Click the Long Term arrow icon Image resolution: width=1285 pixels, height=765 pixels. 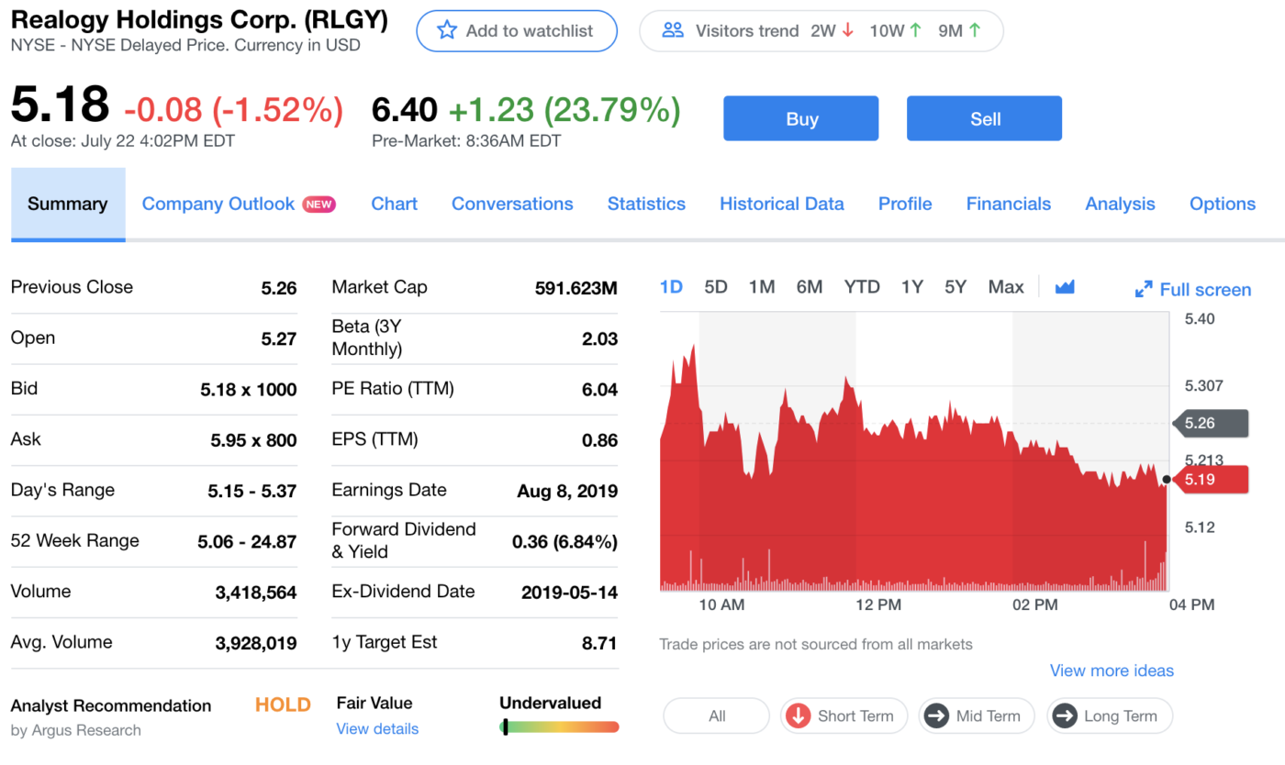click(1065, 716)
